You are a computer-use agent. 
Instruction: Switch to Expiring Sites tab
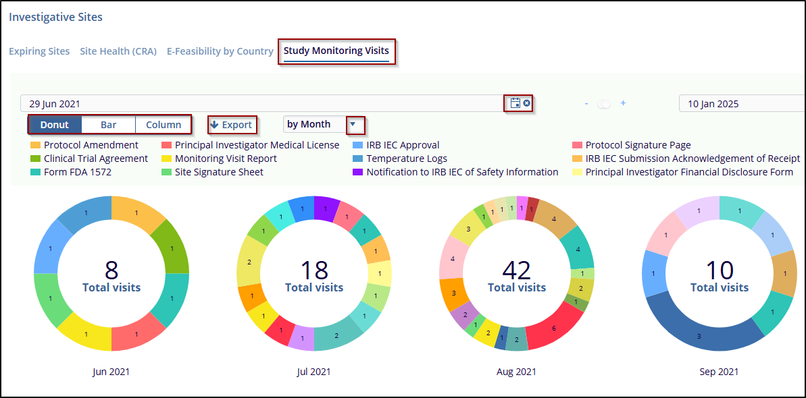39,51
